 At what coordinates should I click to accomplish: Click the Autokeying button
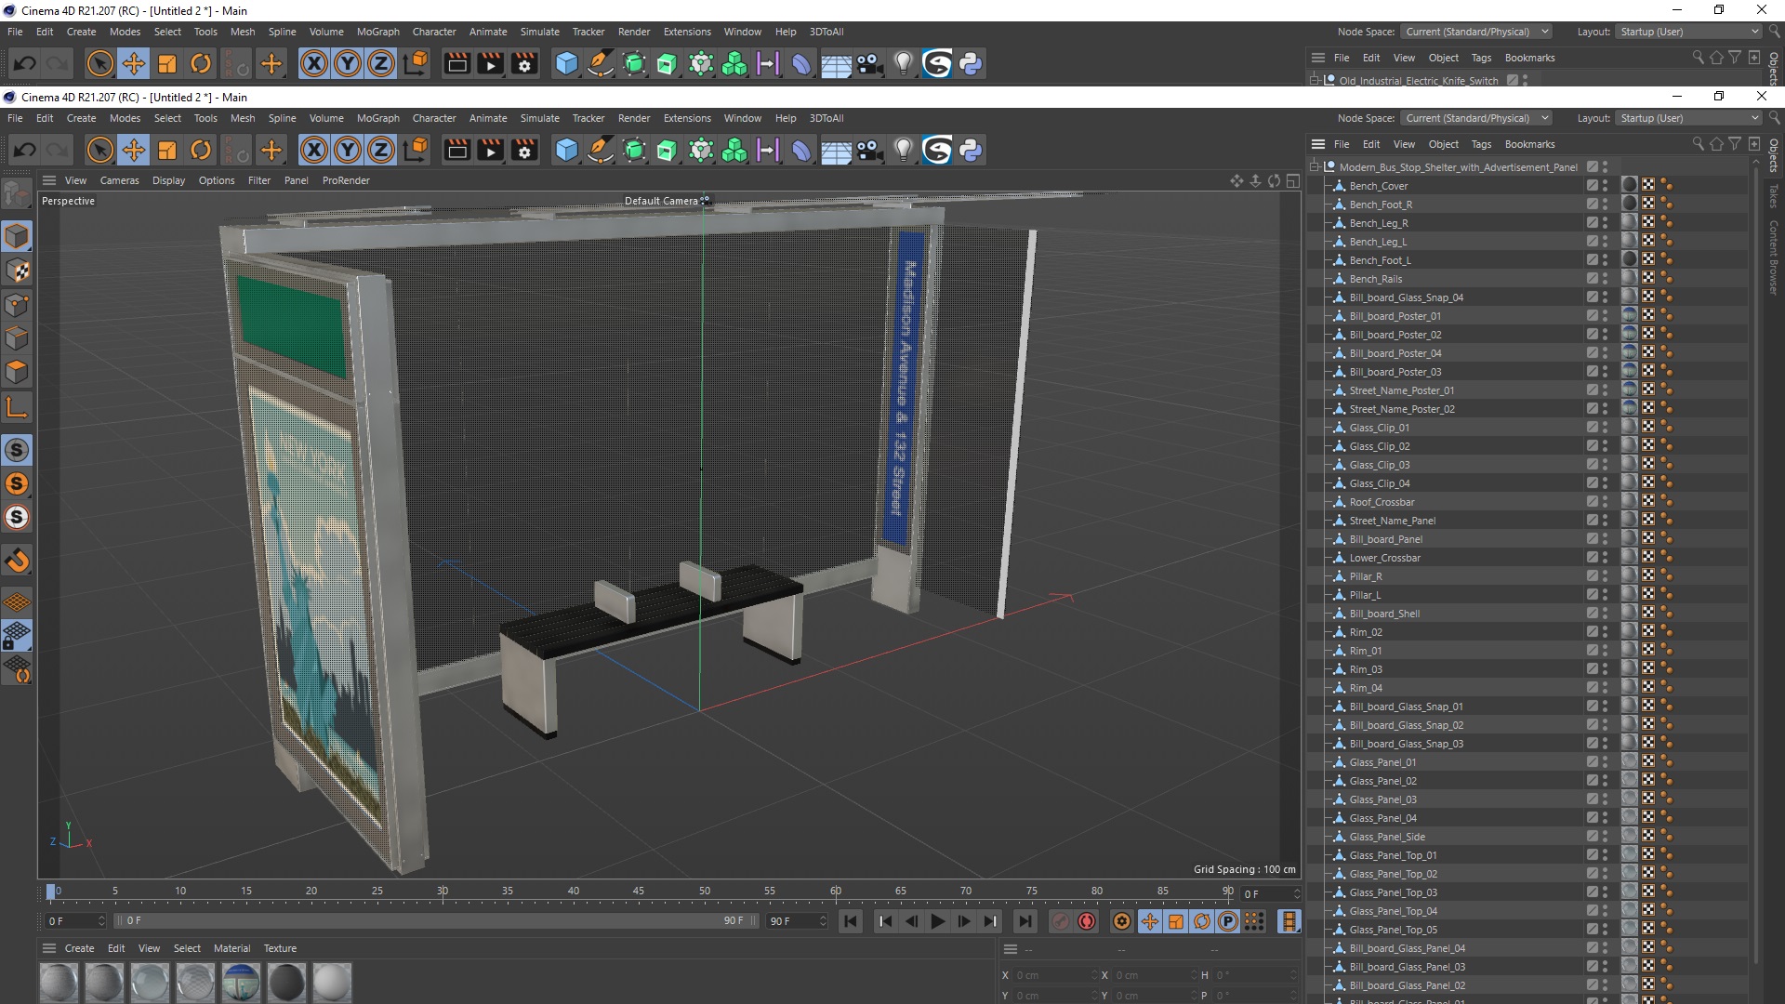point(1087,921)
